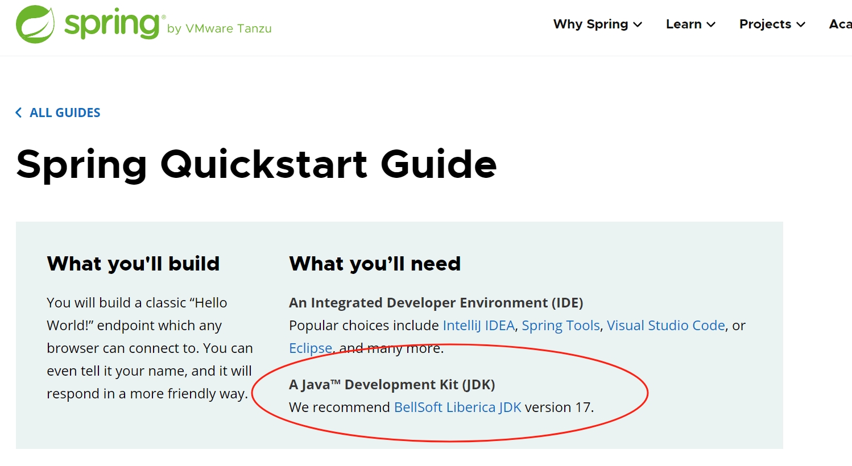Open the Eclipse link
Viewport: 852px width, 466px height.
click(310, 348)
